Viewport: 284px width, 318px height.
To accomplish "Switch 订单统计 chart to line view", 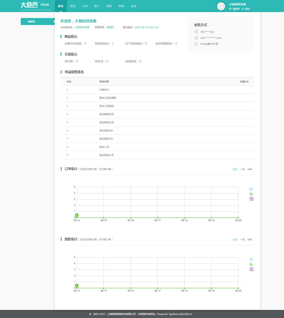I will coord(251,189).
